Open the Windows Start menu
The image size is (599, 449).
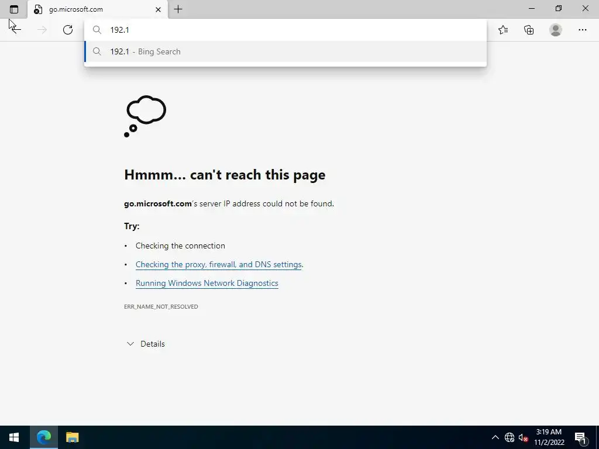14,437
